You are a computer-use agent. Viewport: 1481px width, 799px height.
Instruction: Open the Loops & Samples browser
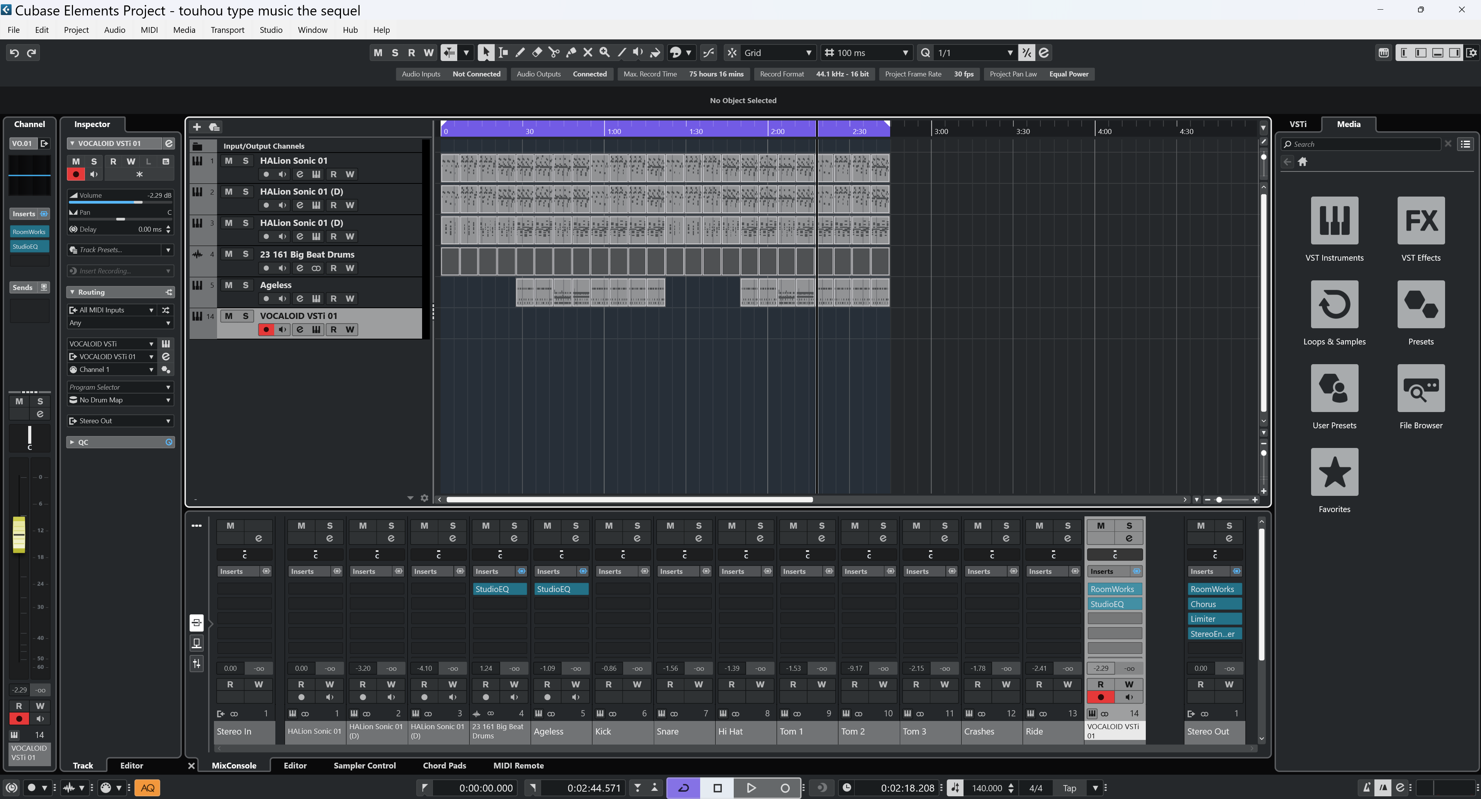click(x=1334, y=305)
